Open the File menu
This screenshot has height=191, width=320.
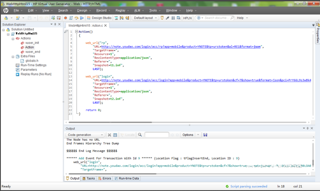click(16, 10)
